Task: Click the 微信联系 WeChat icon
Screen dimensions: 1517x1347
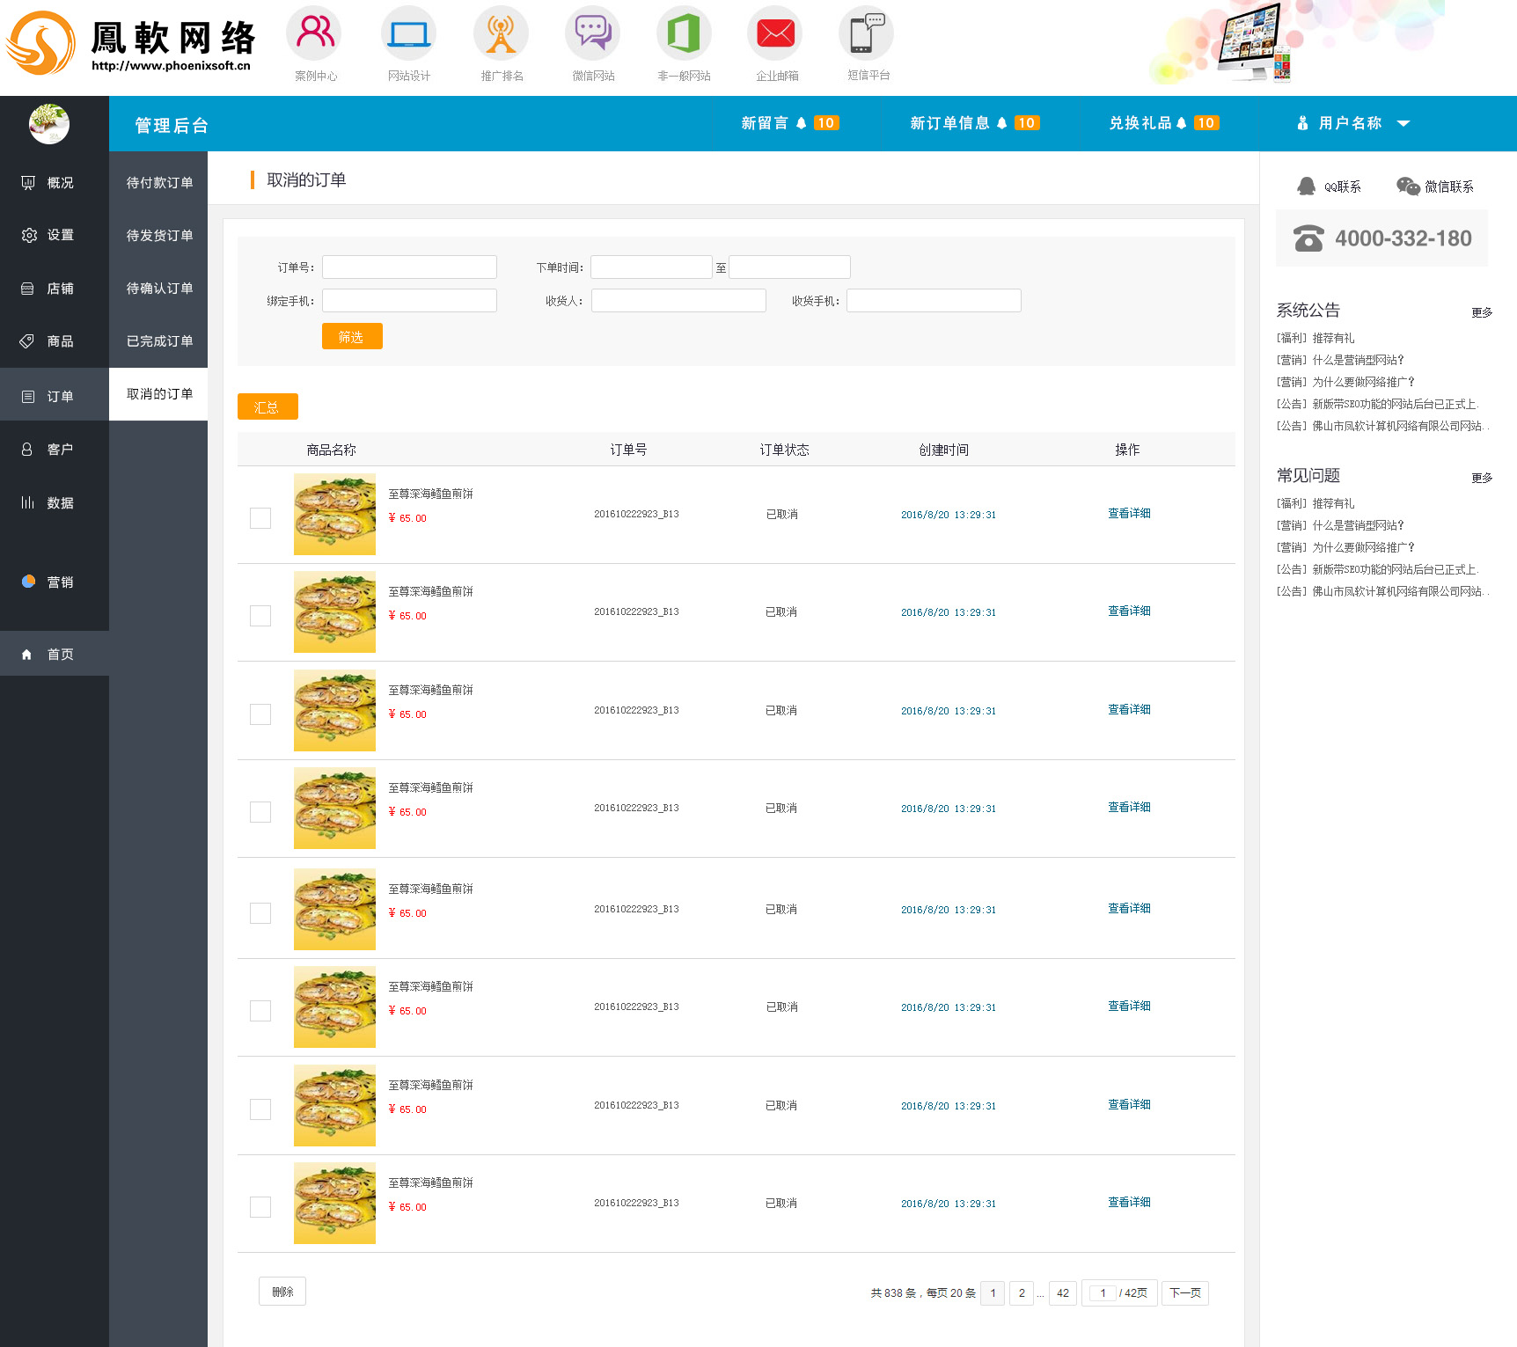Action: click(1408, 187)
